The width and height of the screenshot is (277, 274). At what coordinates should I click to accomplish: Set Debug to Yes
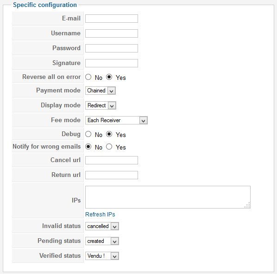pos(109,134)
